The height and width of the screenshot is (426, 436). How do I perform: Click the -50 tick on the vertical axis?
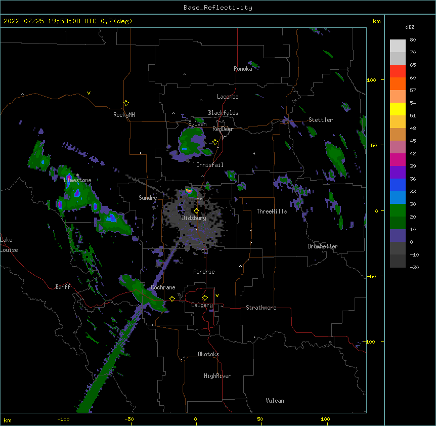pos(371,276)
